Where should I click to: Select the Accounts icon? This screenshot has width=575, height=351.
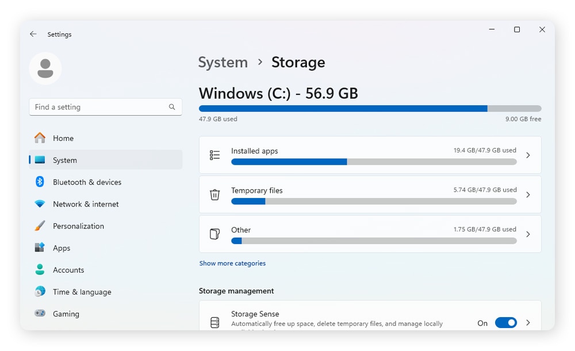click(x=39, y=270)
